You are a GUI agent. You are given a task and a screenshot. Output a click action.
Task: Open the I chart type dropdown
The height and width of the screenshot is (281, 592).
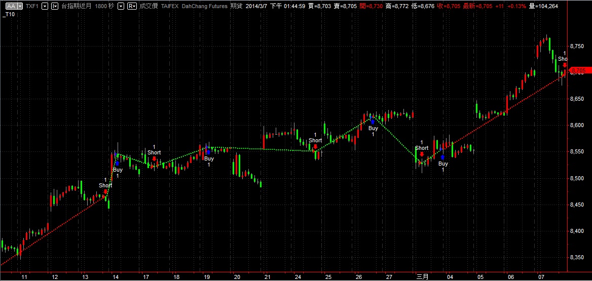[55, 7]
